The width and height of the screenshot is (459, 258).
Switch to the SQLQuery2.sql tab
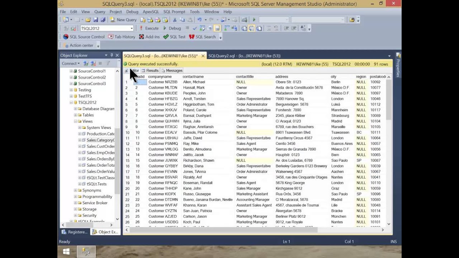pos(244,56)
